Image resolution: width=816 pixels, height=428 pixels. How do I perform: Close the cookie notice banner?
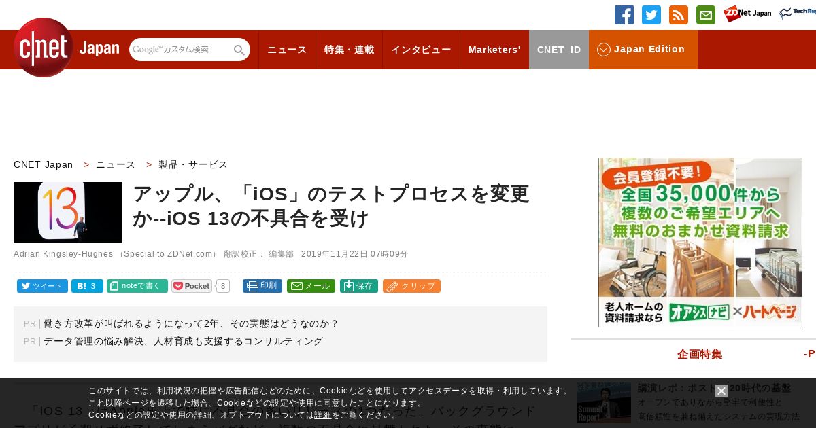tap(721, 391)
